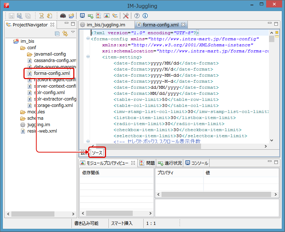
Task: Click the speedometer gauge toolbar icon
Action: (63, 16)
